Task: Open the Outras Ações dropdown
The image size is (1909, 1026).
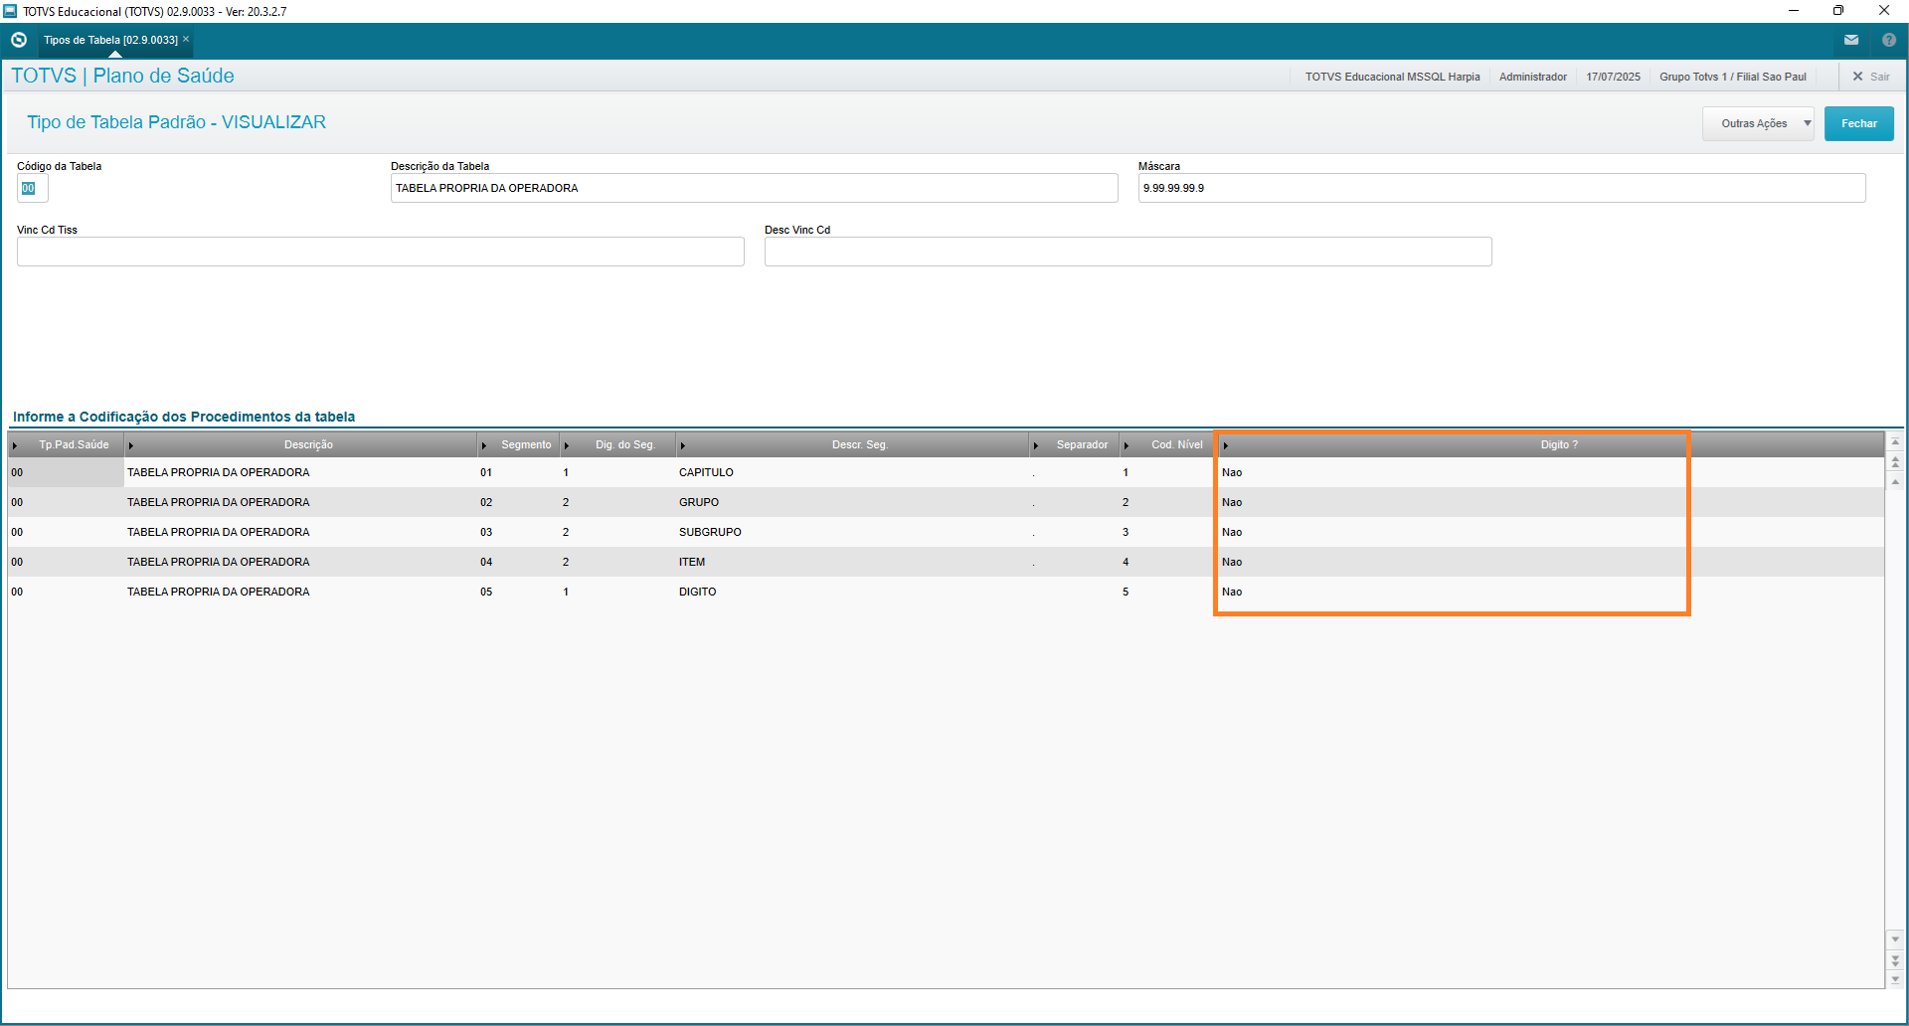Action: pos(1758,123)
